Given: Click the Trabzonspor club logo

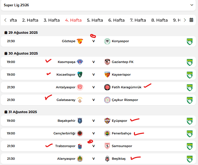Looking at the screenshot, I should 80,146.
